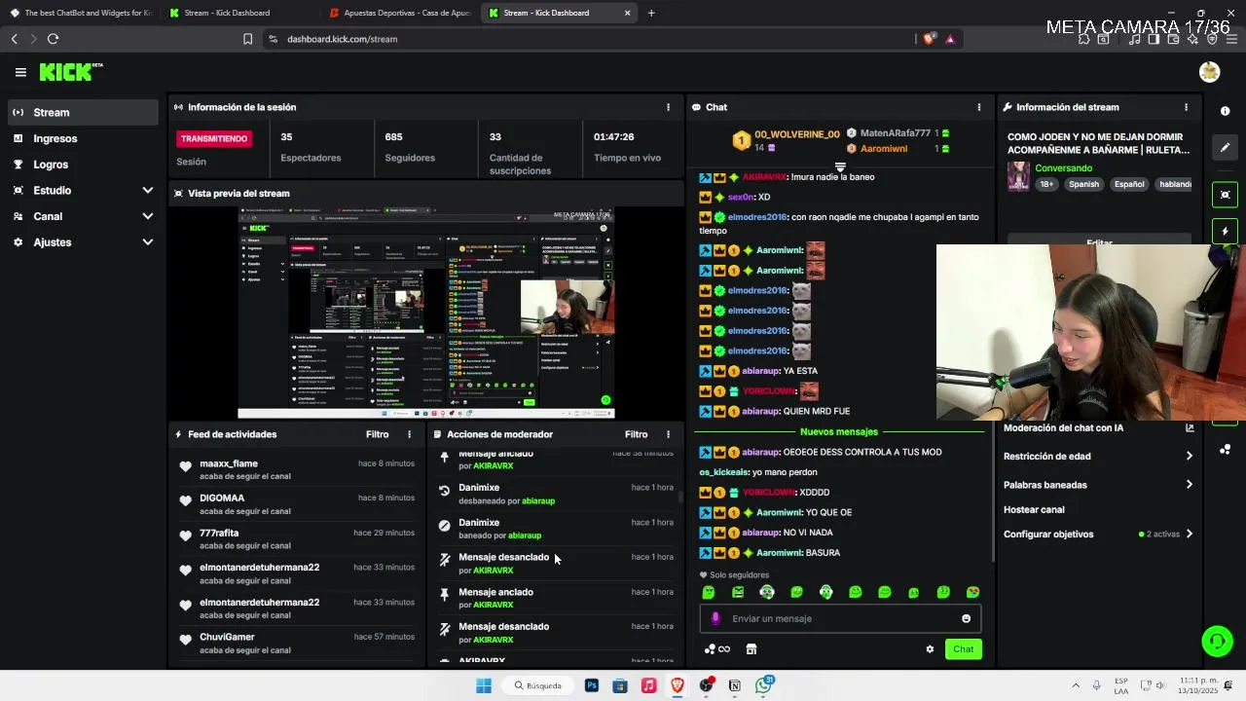
Task: Open WhatsApp from the taskbar
Action: click(763, 685)
